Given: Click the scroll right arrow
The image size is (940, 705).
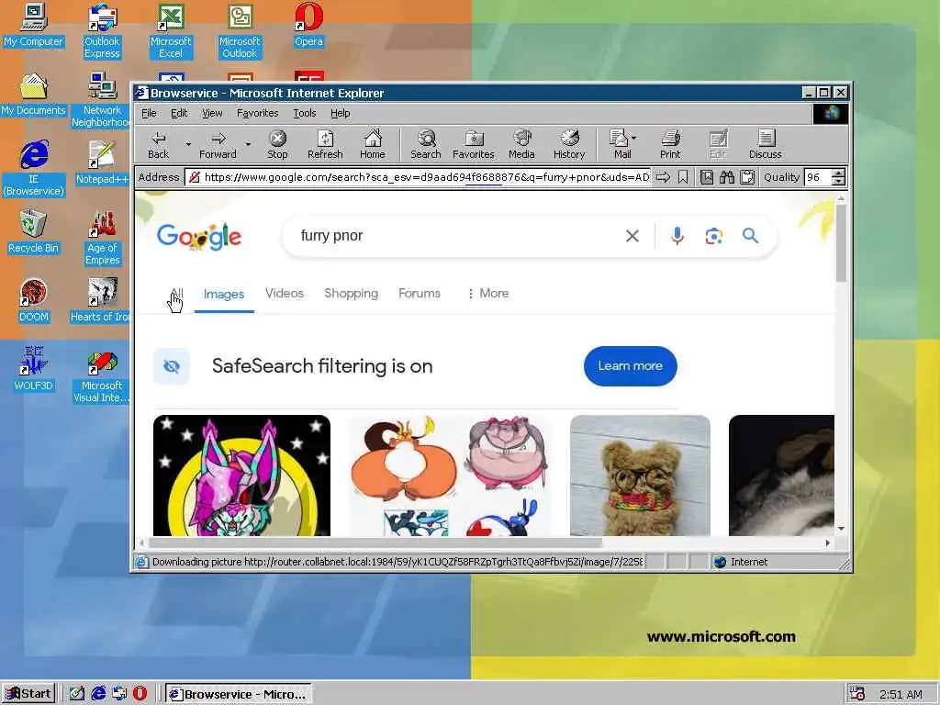Looking at the screenshot, I should [x=828, y=543].
